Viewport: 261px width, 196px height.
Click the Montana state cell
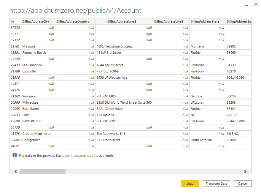tap(207, 46)
